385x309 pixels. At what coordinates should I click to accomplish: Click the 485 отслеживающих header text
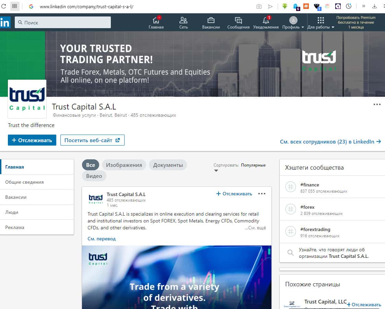coord(153,115)
